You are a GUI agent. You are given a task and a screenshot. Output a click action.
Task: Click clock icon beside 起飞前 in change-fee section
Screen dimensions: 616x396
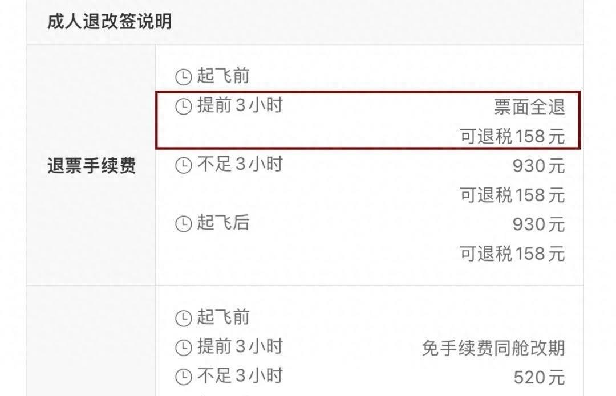tap(183, 319)
